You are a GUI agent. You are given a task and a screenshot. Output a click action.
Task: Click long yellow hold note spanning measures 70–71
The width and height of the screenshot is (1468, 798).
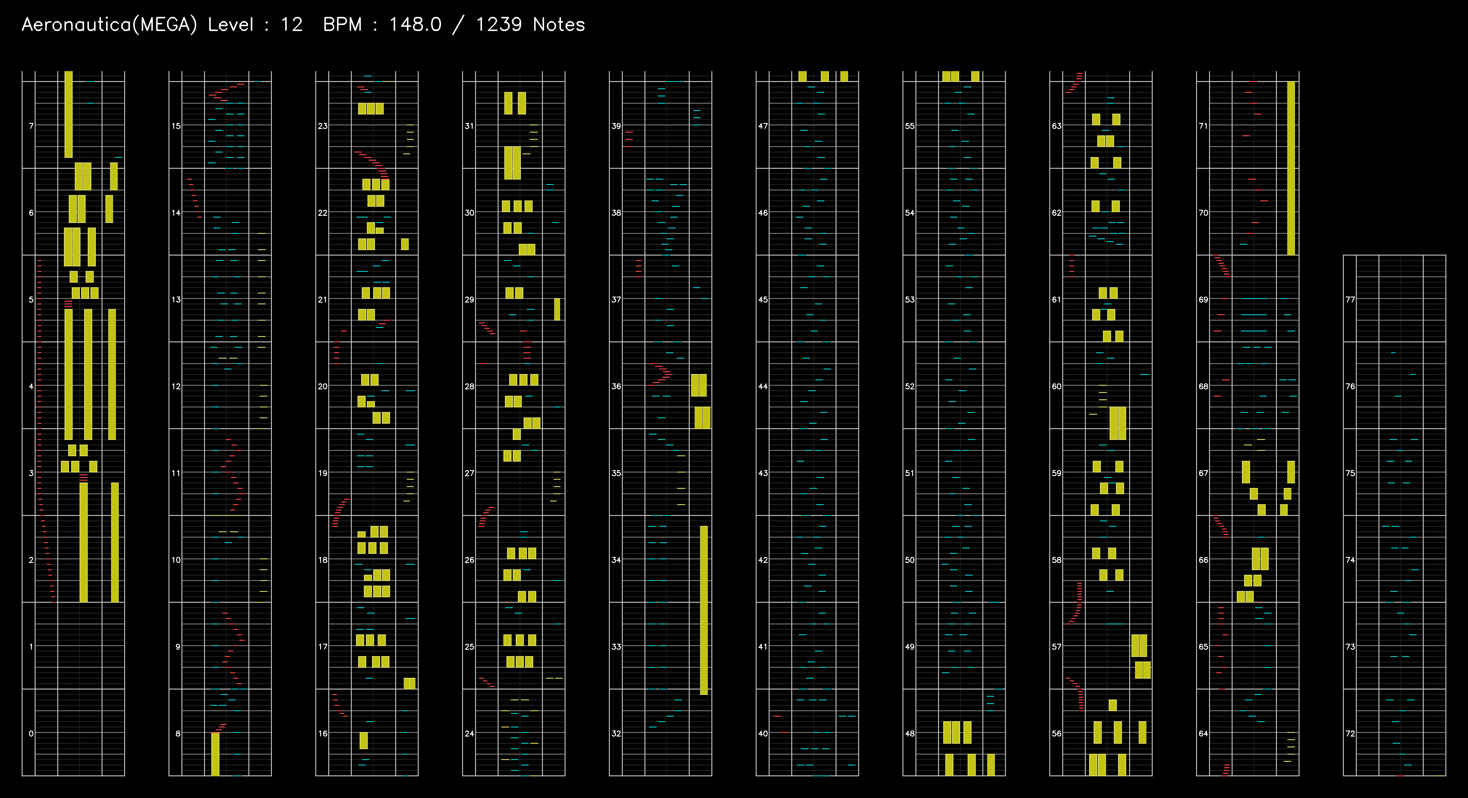point(1291,168)
